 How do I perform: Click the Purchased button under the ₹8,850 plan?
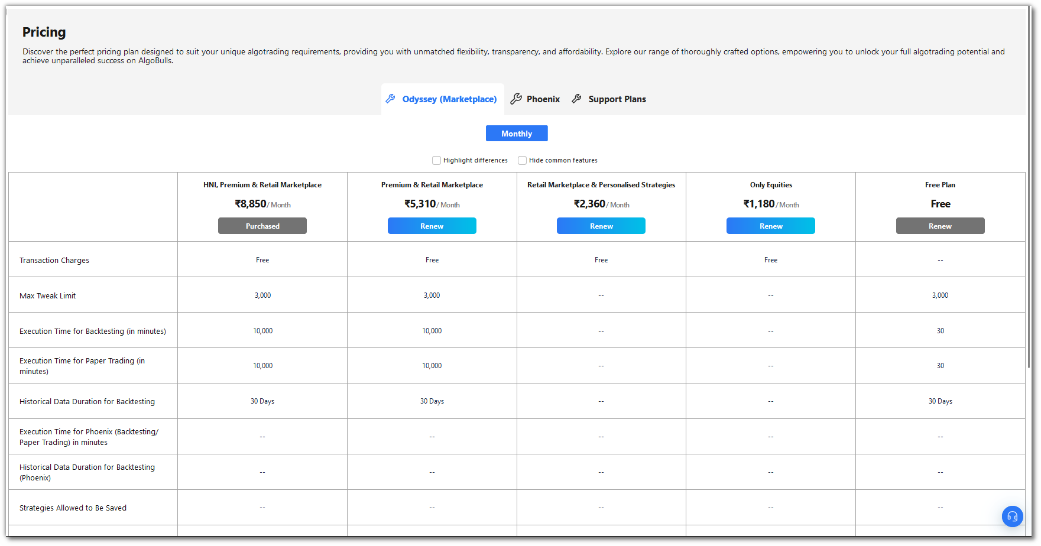click(x=262, y=226)
